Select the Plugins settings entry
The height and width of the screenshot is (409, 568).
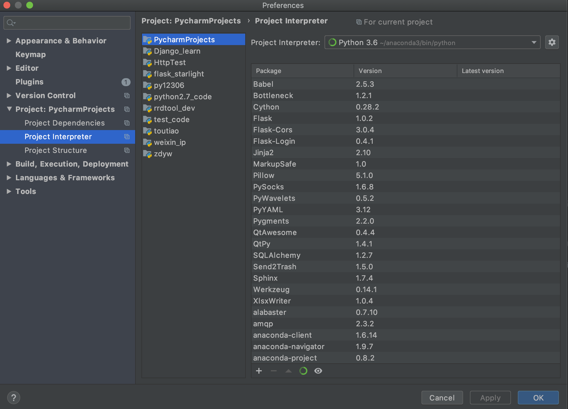pos(29,82)
